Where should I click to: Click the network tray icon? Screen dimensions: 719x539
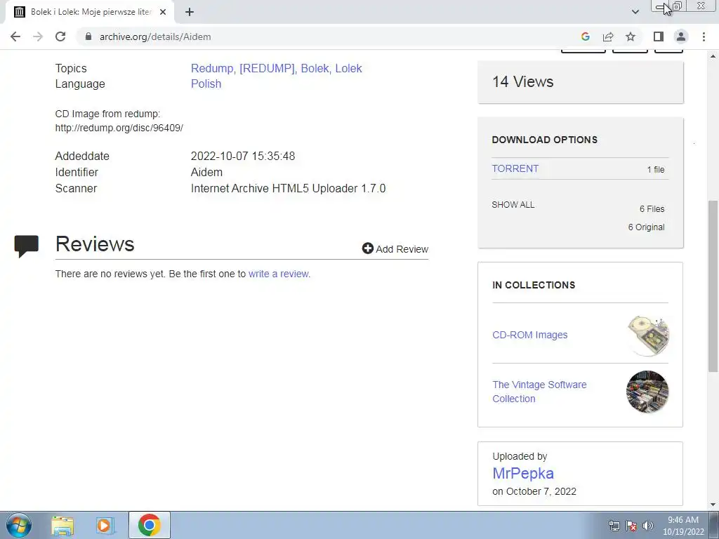(x=614, y=526)
